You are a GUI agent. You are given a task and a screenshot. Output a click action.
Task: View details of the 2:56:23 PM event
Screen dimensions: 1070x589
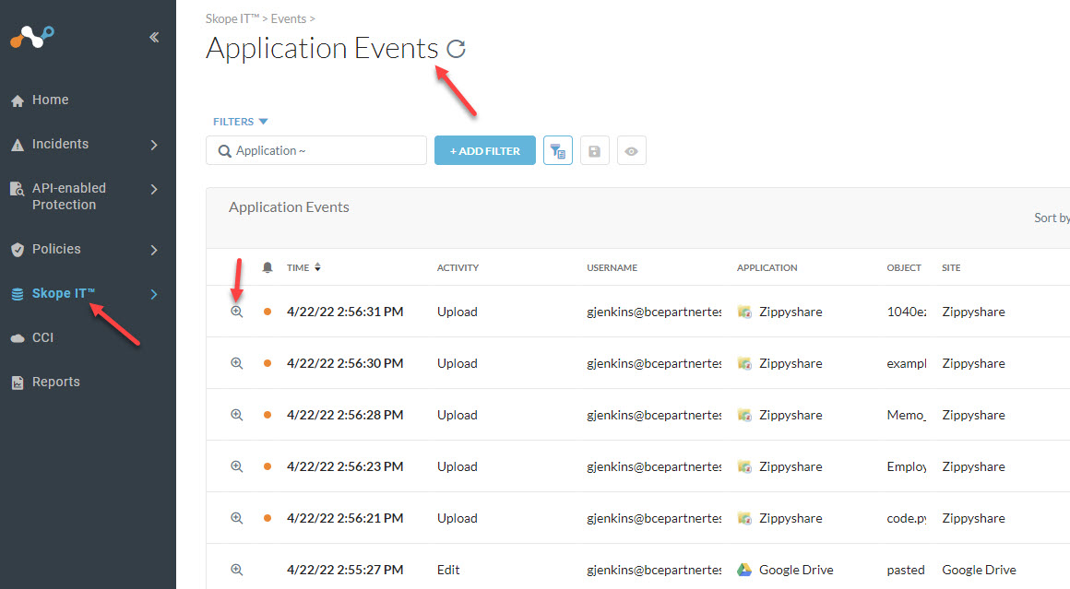[x=237, y=466]
